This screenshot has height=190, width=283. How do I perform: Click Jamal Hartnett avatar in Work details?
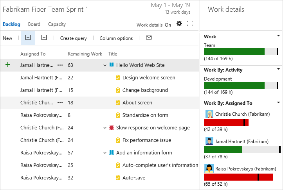tap(209, 141)
